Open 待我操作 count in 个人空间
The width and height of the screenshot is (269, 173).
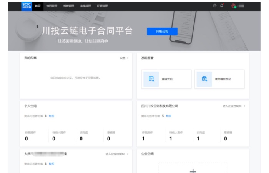[x=27, y=138]
